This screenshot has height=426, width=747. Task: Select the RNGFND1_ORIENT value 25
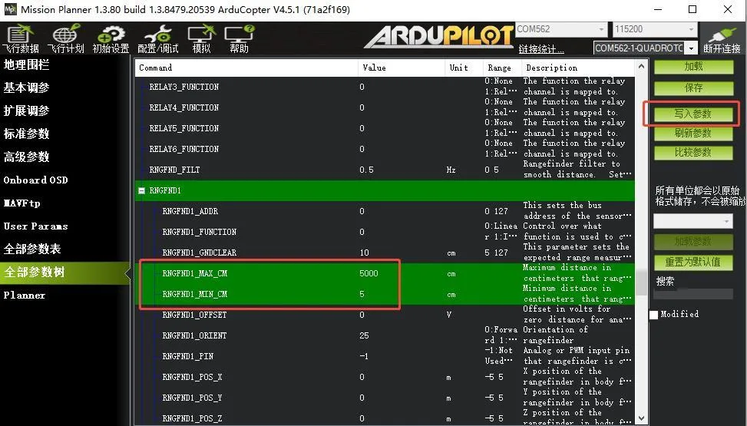[x=365, y=336]
